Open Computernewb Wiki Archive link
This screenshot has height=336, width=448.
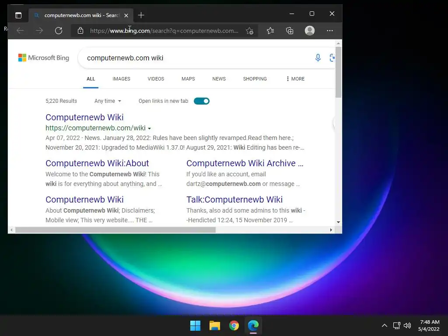(245, 163)
